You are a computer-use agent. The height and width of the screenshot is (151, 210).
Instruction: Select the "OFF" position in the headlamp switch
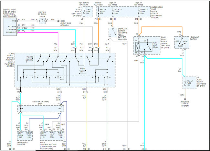177,41
